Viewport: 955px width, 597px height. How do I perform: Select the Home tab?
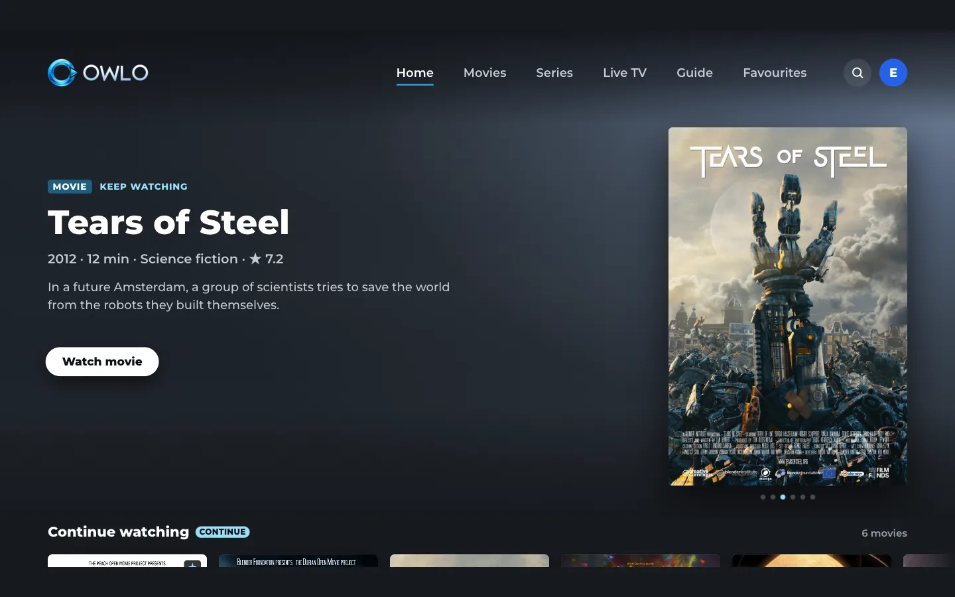pyautogui.click(x=415, y=73)
